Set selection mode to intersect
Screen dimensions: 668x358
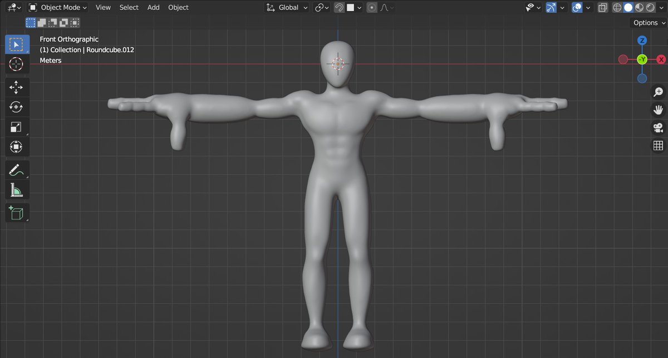click(75, 23)
